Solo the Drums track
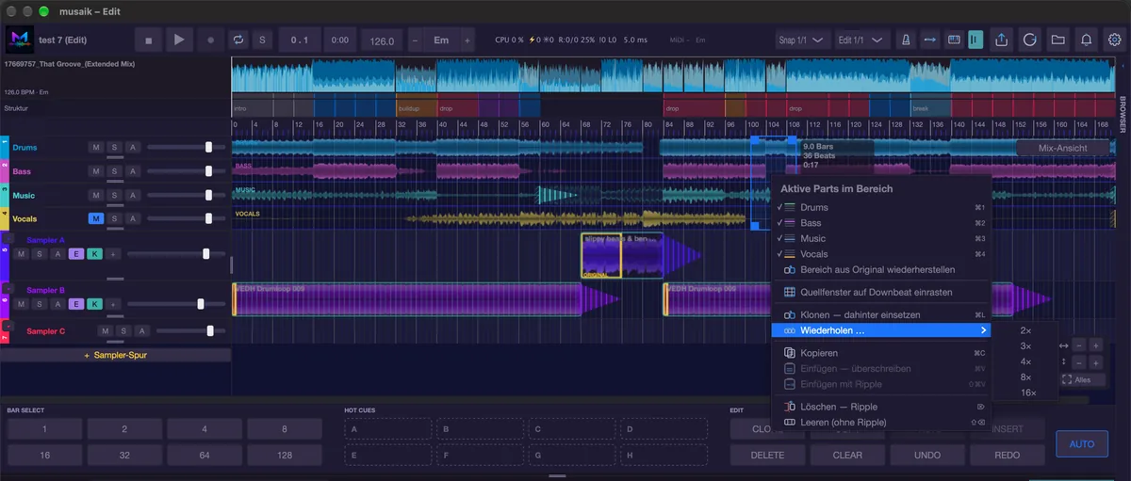Screen dimensions: 1131x481 tap(114, 147)
